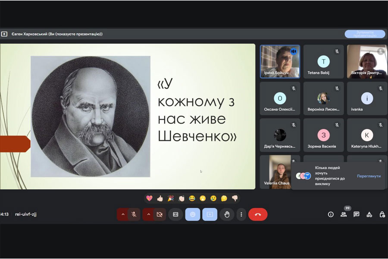Click the Шевченко slide title text

(197, 110)
